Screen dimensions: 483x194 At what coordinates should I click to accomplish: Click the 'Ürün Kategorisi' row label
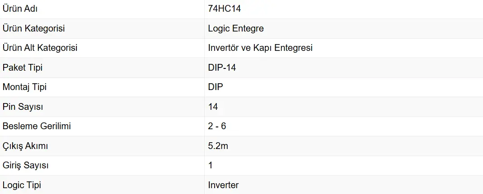[x=33, y=28]
